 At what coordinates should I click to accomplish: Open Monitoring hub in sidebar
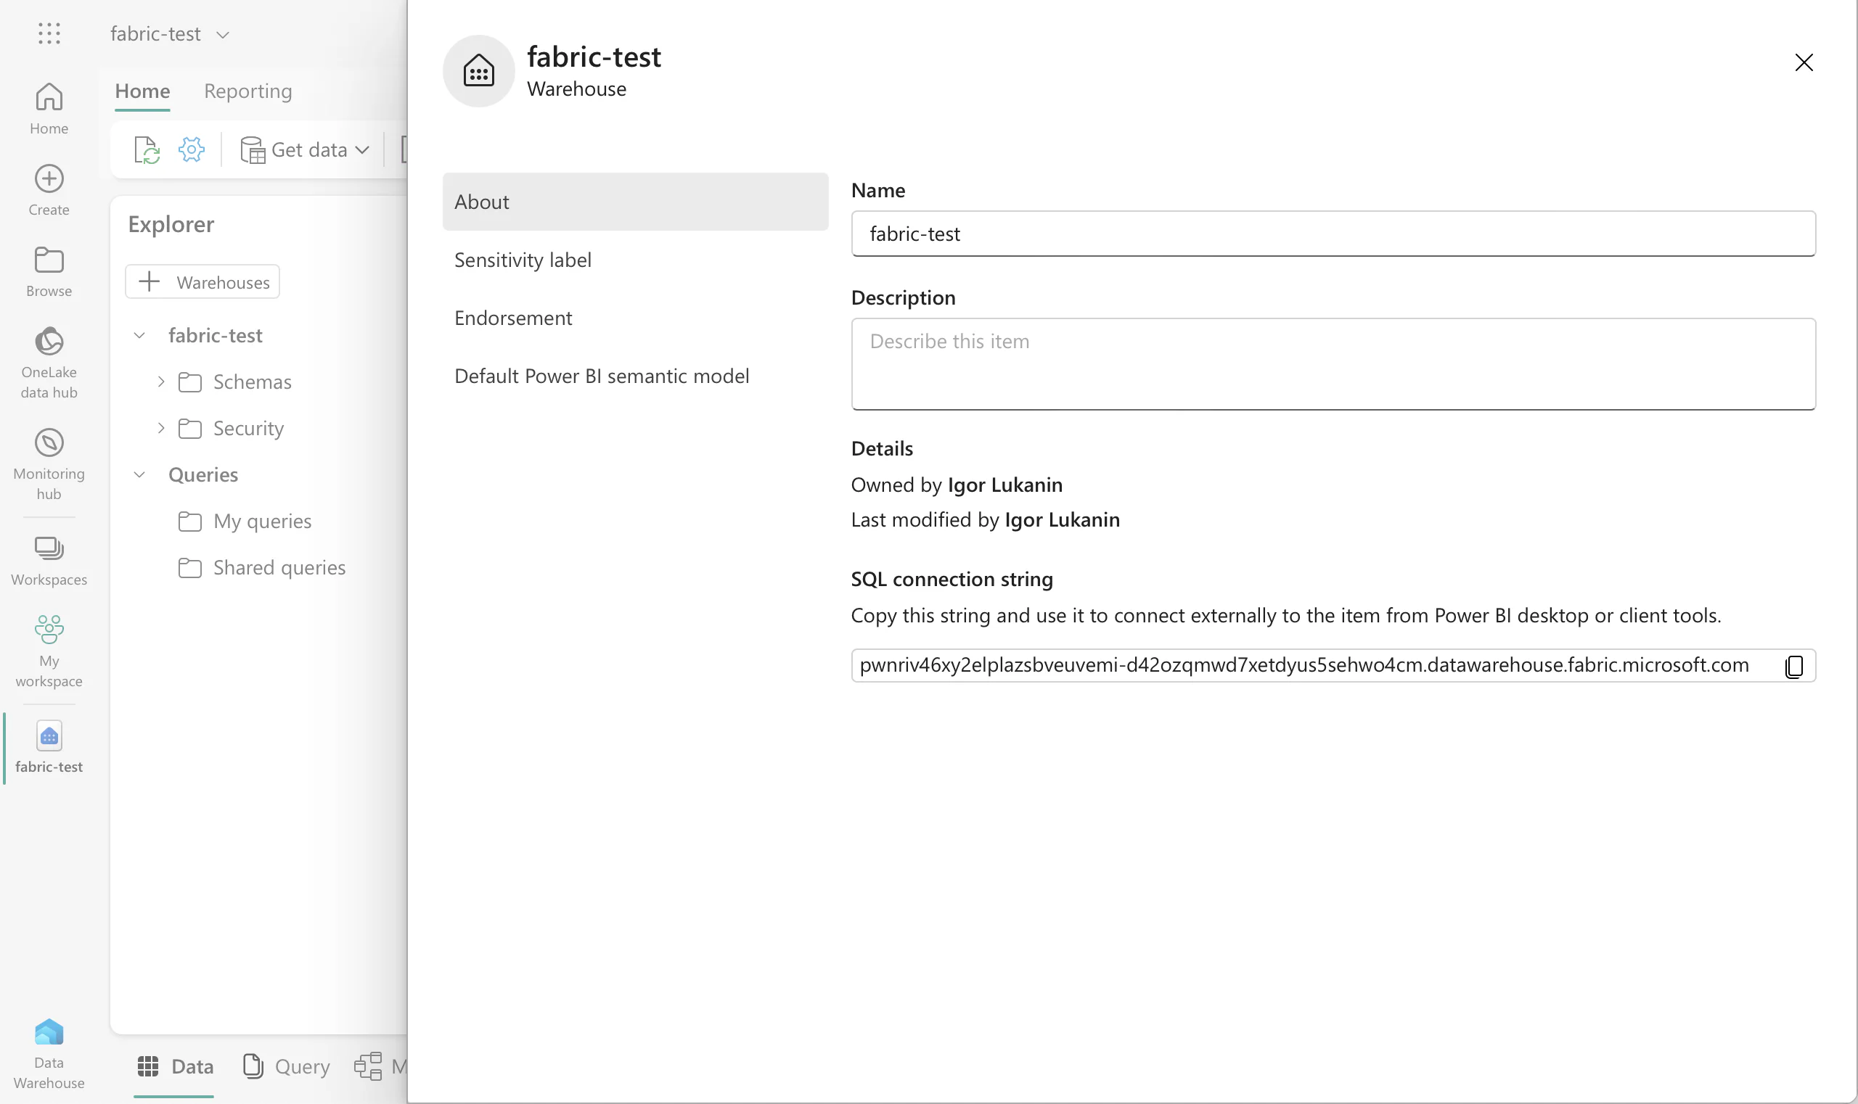coord(49,463)
